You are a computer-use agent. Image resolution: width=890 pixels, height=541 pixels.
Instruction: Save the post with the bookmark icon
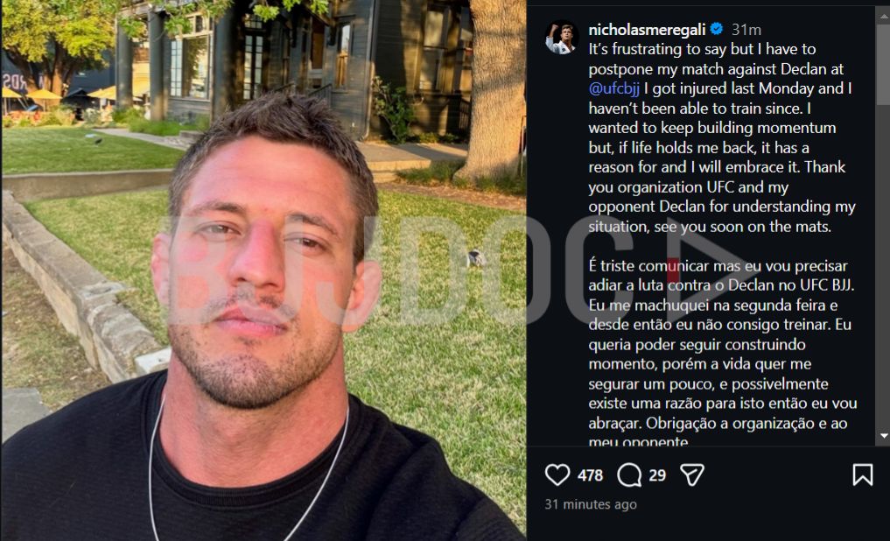click(x=862, y=474)
